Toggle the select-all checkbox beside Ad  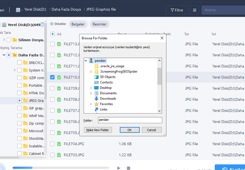point(53,34)
